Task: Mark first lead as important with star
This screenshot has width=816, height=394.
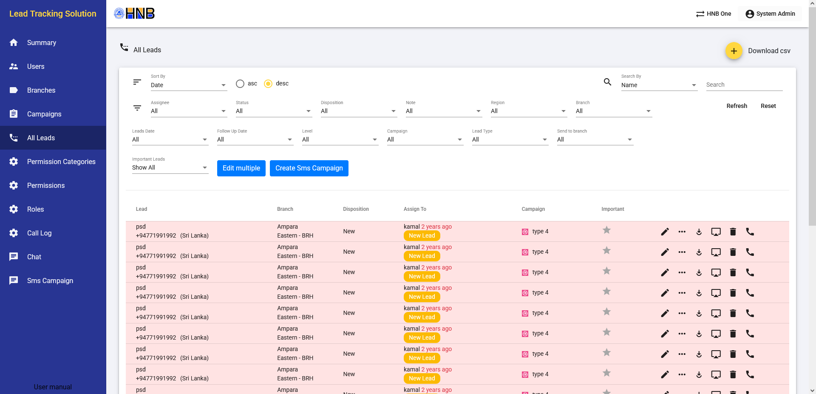Action: click(x=606, y=230)
